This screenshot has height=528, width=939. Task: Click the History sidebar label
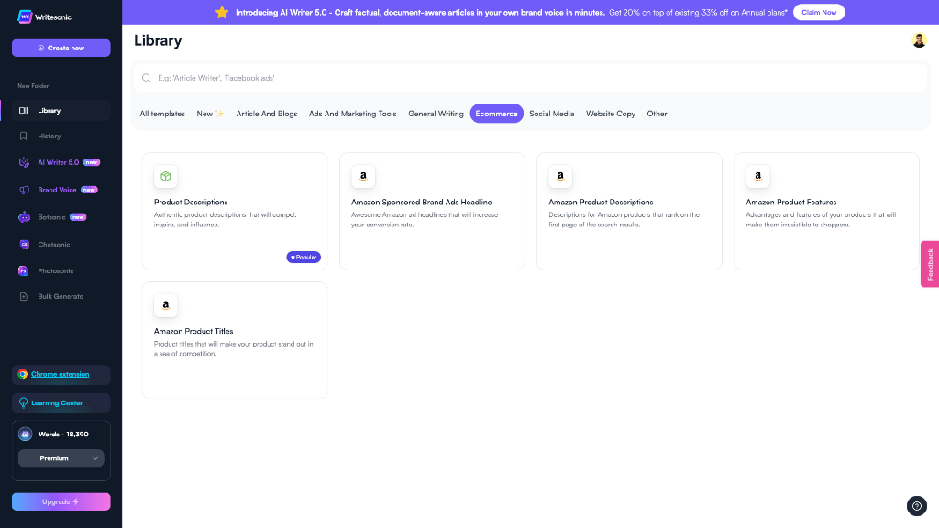50,136
